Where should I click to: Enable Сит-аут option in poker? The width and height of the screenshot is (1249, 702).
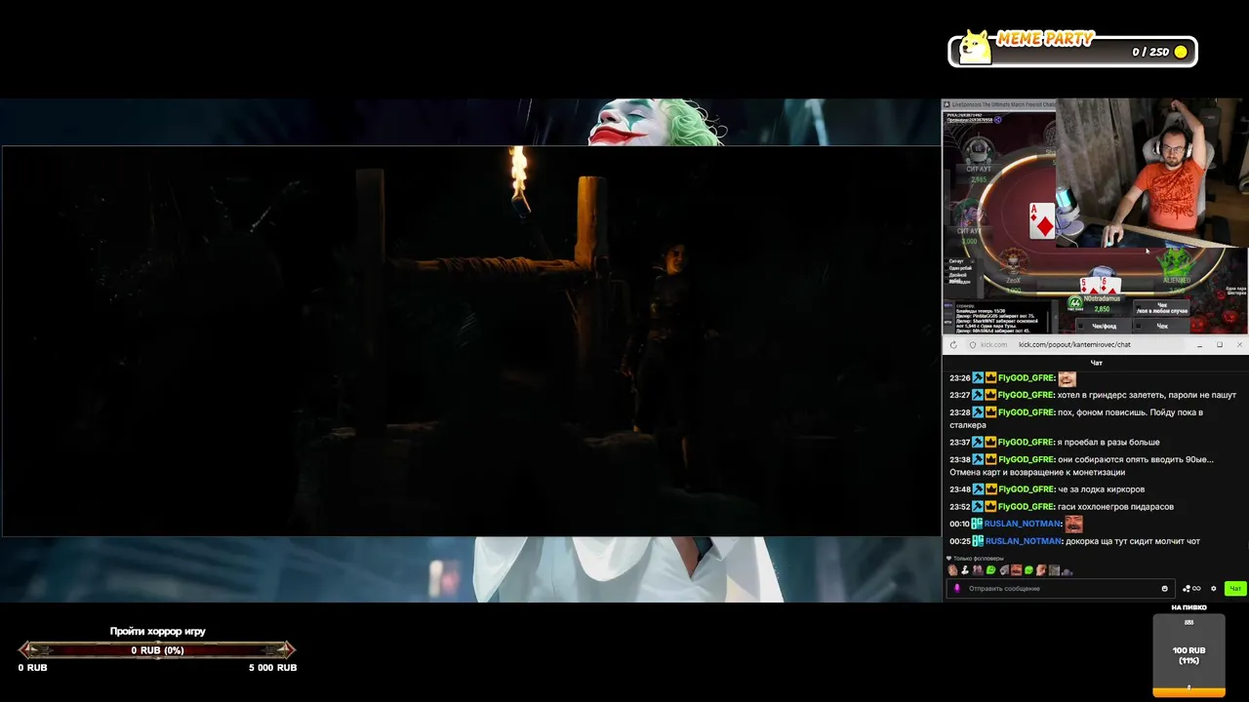tap(947, 261)
